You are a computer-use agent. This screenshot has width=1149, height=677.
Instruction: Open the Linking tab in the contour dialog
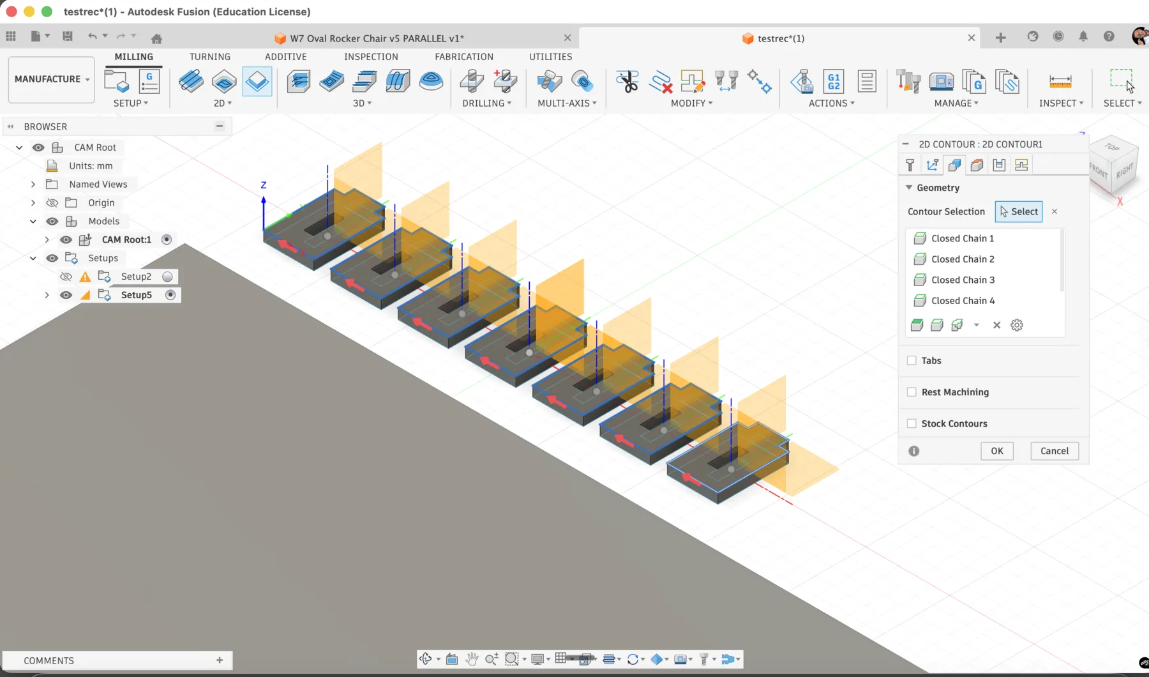pyautogui.click(x=1022, y=165)
